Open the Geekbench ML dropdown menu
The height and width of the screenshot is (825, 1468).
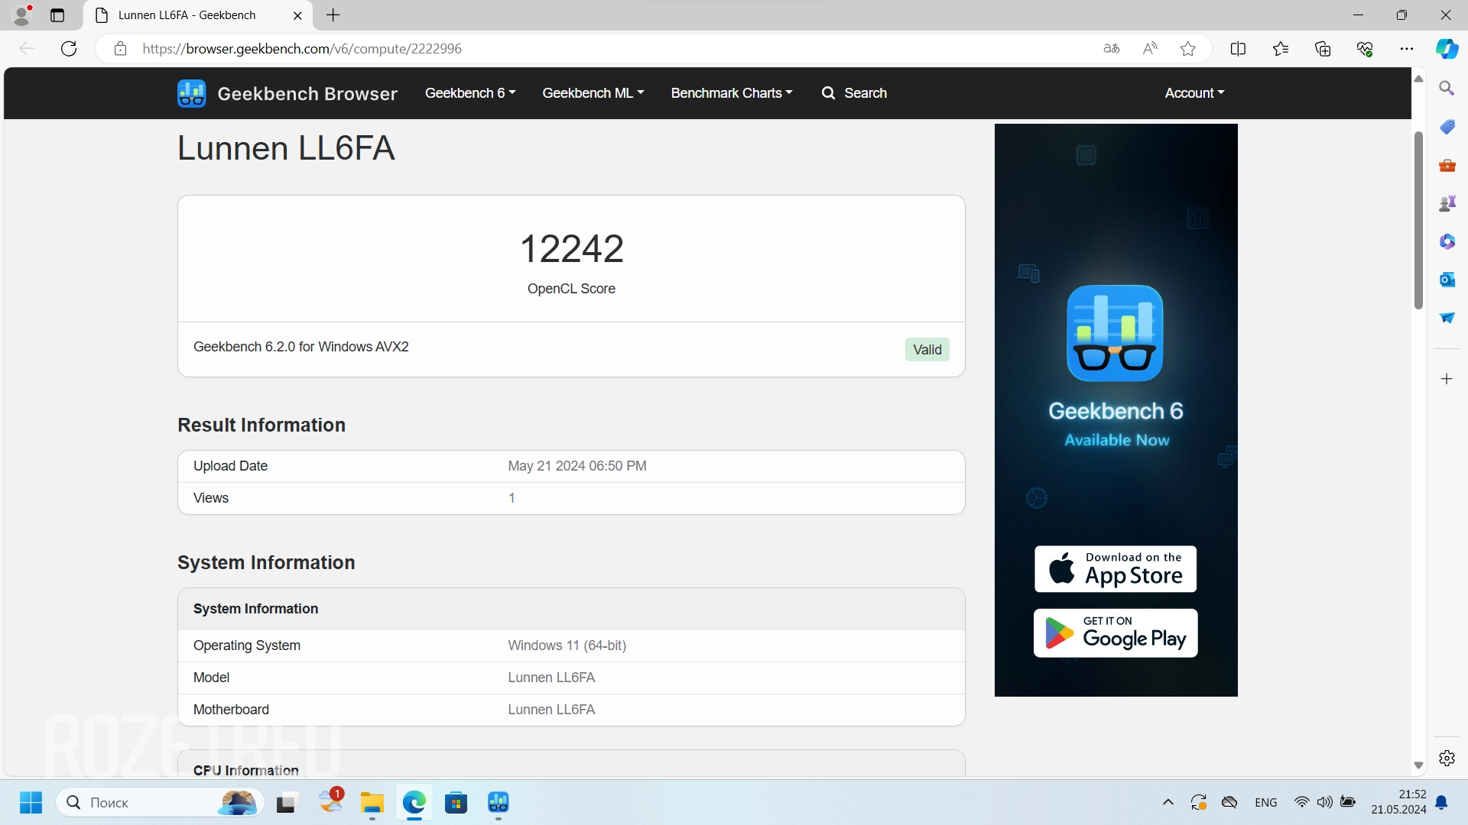[x=593, y=93]
